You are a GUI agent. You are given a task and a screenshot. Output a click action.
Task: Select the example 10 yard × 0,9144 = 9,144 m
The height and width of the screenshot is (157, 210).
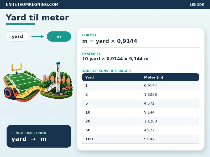tap(115, 59)
